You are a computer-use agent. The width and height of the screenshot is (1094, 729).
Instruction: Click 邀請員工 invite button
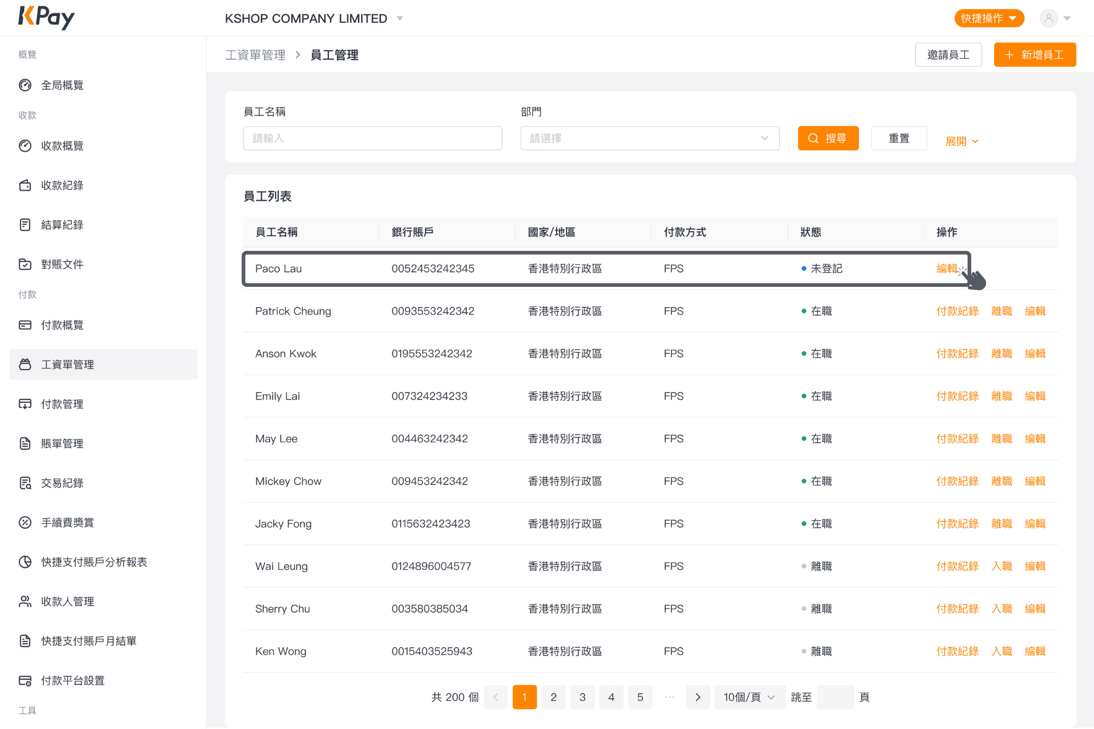948,55
